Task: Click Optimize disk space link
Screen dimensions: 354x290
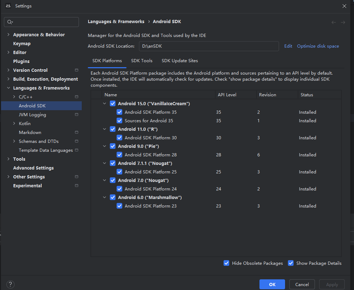Action: click(318, 46)
